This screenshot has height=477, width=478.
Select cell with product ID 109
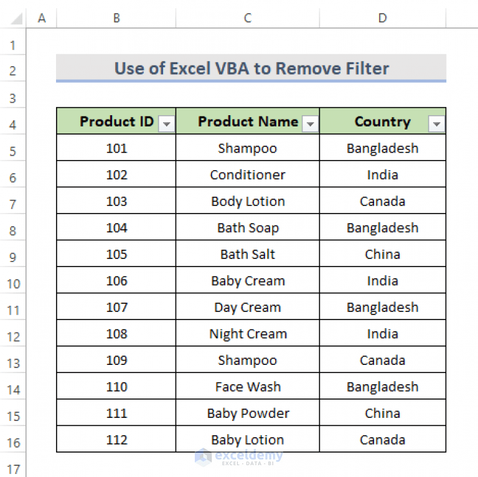pos(116,360)
